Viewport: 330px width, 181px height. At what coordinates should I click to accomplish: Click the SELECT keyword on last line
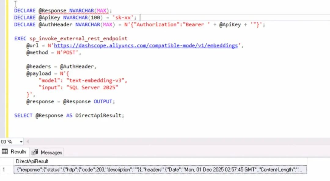point(23,116)
